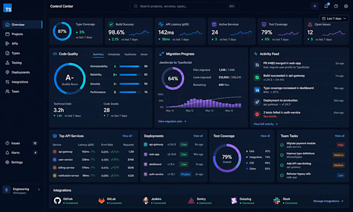Viewport: 353px width, 212px height.
Task: Click the TS logo icon
Action: pyautogui.click(x=8, y=8)
